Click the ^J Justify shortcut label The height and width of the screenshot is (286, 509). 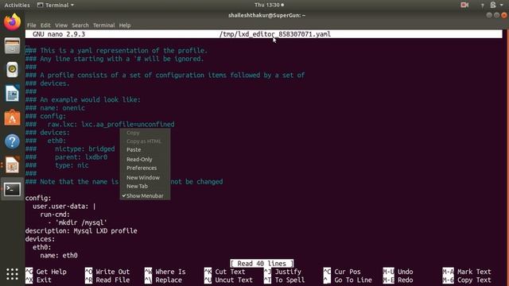[282, 272]
